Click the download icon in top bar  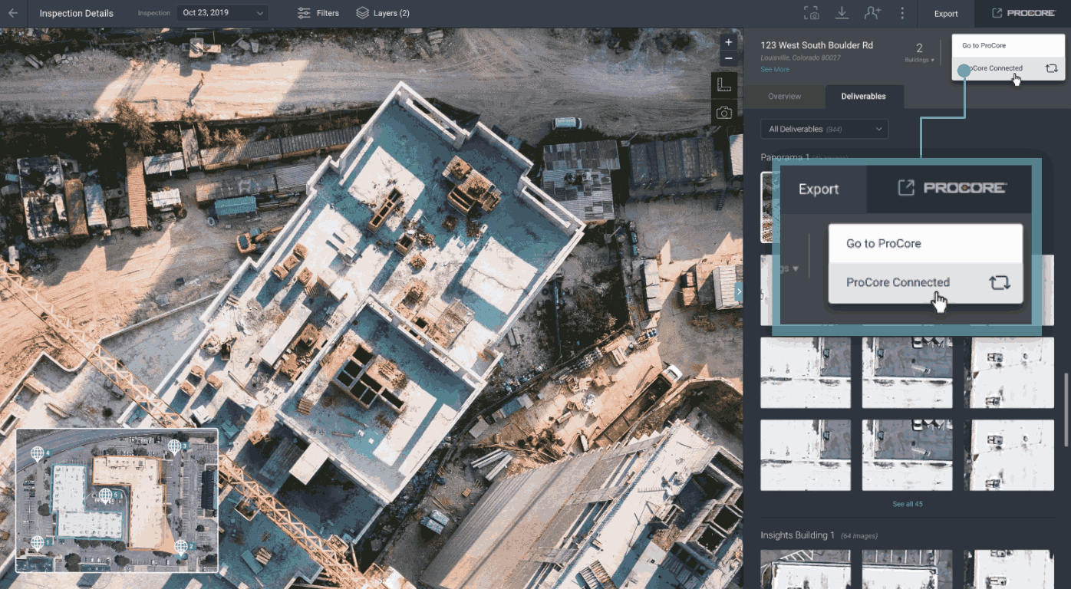pos(842,13)
